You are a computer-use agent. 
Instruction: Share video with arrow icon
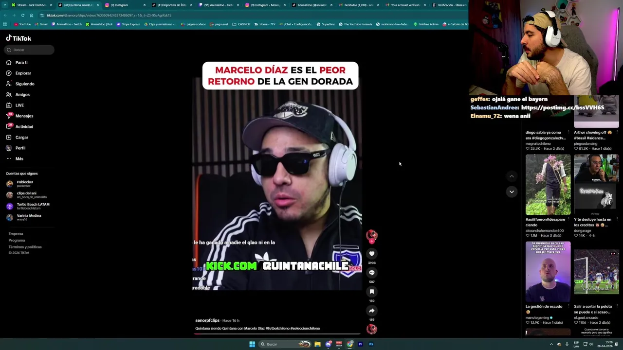pyautogui.click(x=371, y=310)
